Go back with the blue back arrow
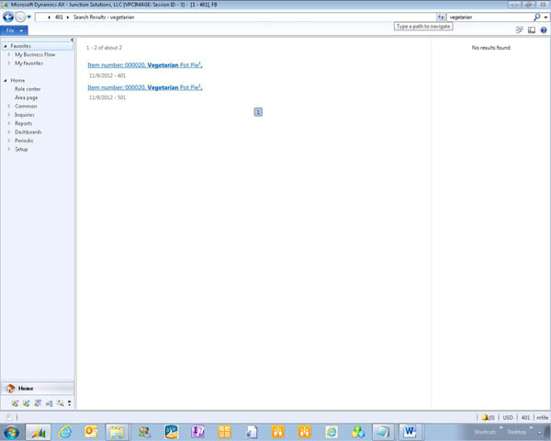Image resolution: width=551 pixels, height=441 pixels. point(8,17)
